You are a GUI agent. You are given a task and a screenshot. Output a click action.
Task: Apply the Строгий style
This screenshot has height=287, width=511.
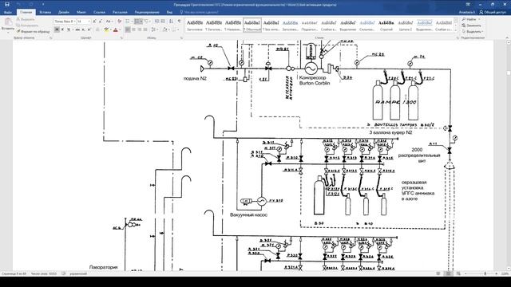(386, 25)
